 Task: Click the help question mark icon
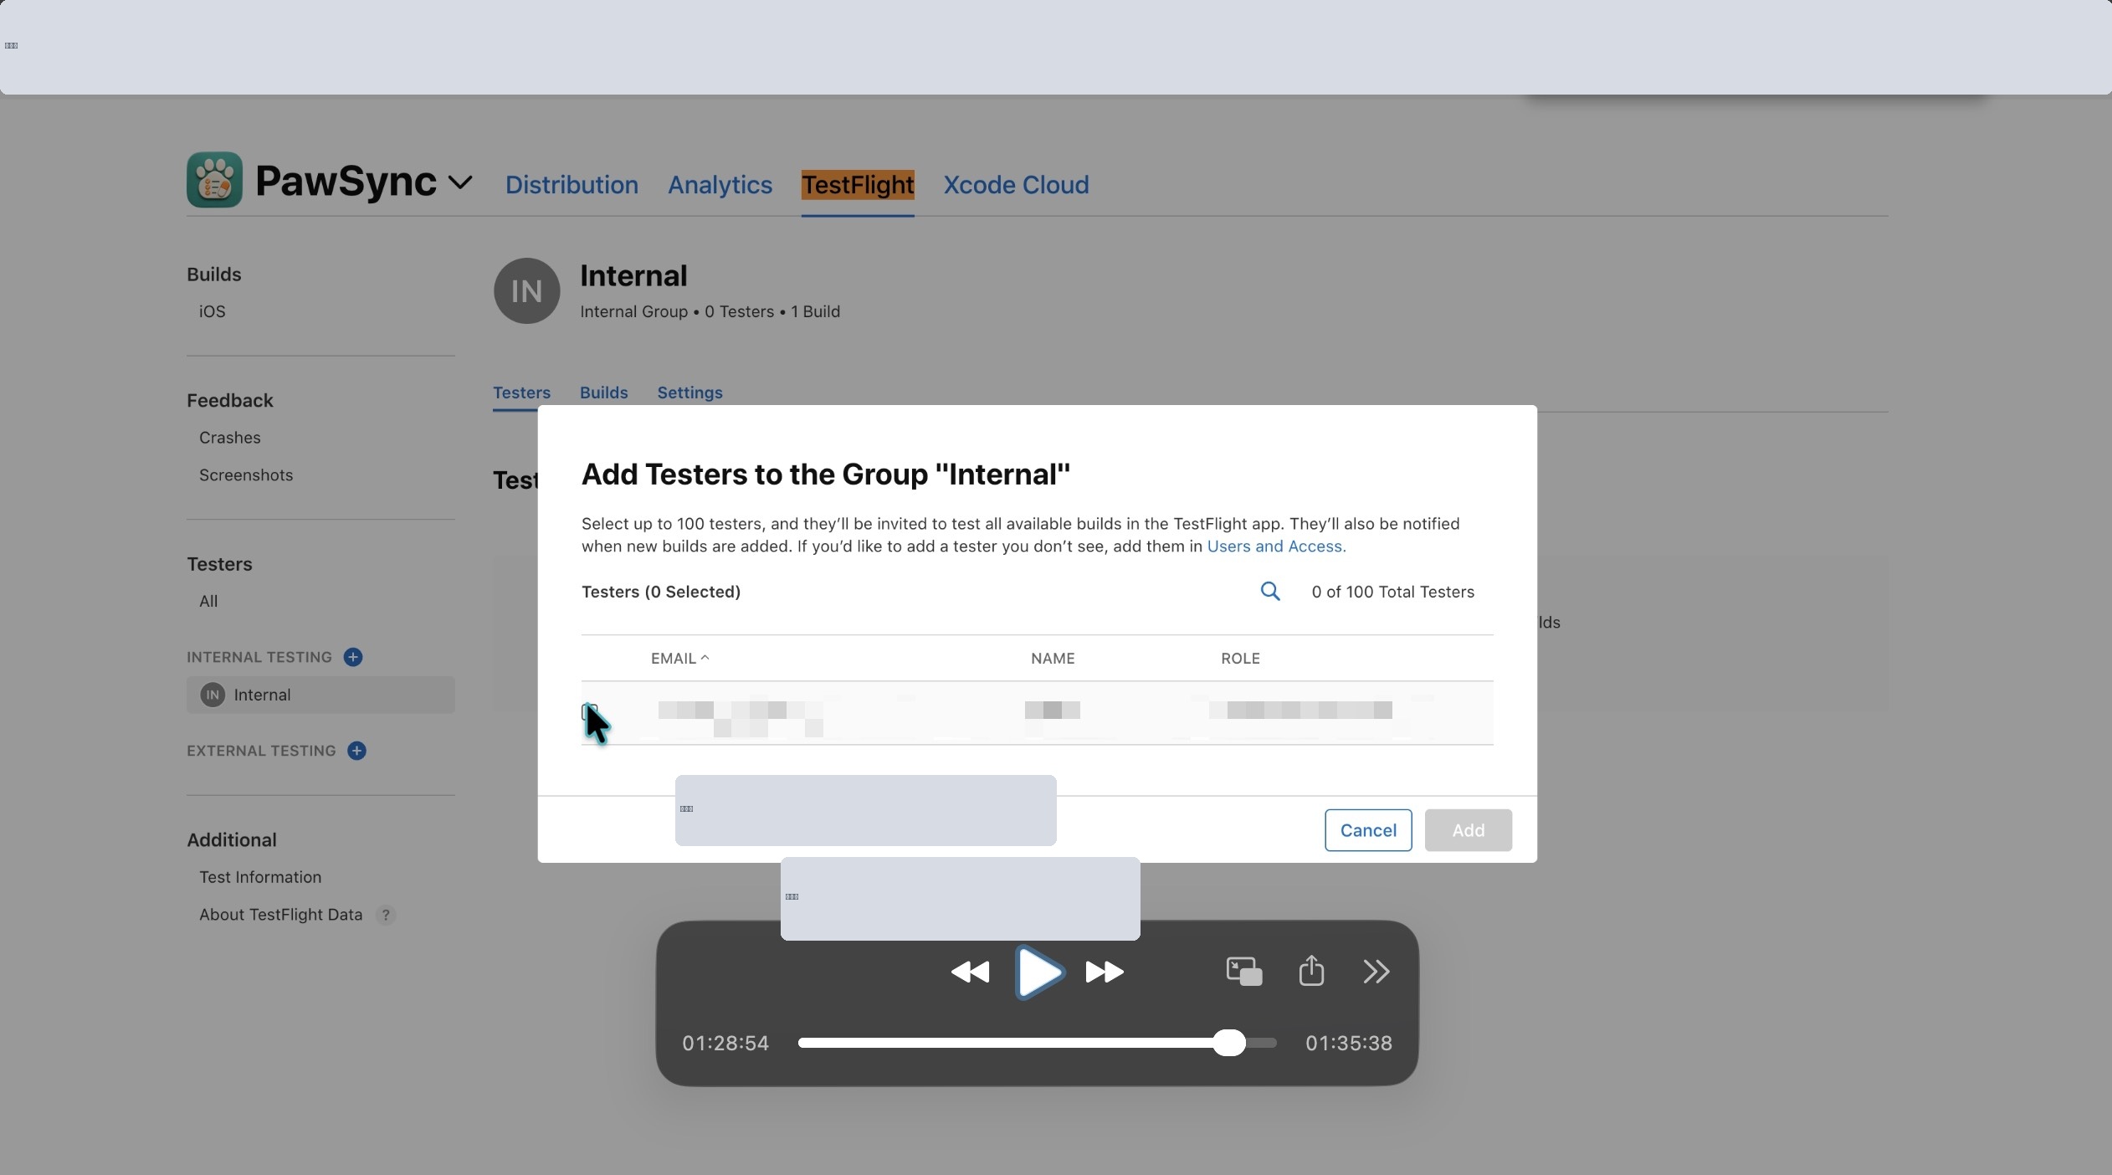pyautogui.click(x=386, y=915)
